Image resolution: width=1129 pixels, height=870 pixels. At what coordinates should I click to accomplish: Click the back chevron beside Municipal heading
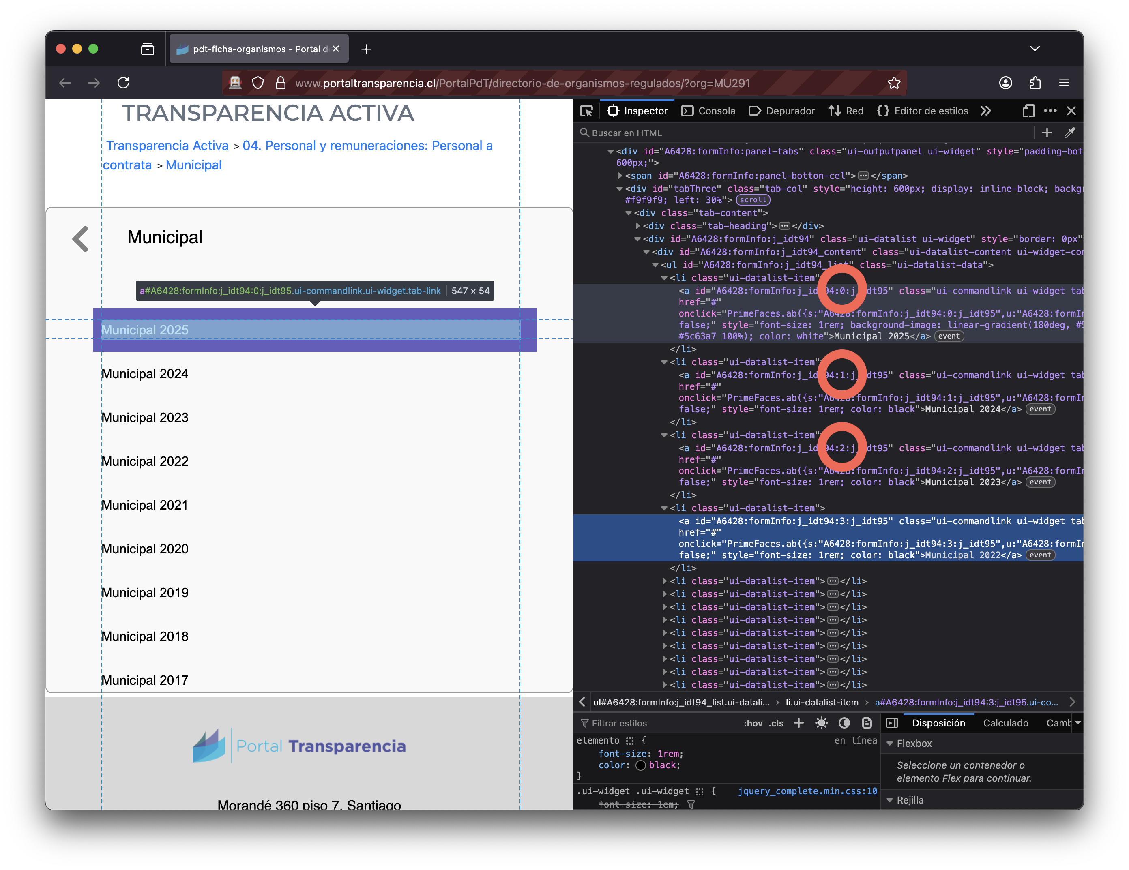pyautogui.click(x=81, y=239)
